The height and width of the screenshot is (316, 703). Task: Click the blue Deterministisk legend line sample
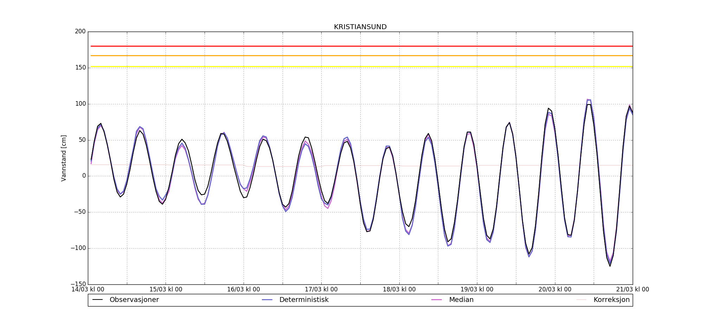pyautogui.click(x=267, y=300)
